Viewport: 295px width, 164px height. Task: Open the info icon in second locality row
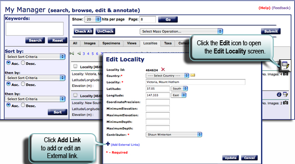click(279, 95)
